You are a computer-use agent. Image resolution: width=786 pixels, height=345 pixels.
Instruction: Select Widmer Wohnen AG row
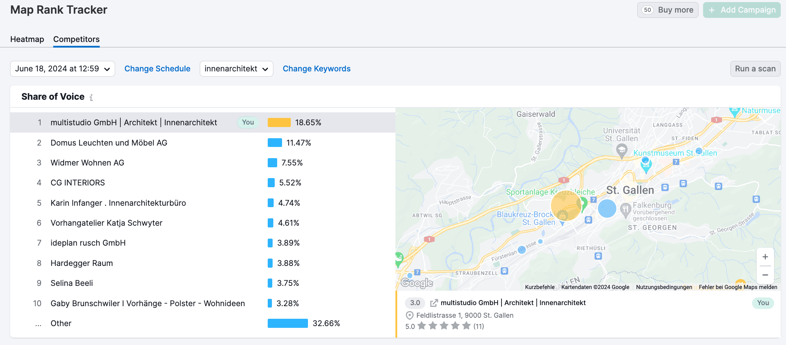pyautogui.click(x=203, y=163)
